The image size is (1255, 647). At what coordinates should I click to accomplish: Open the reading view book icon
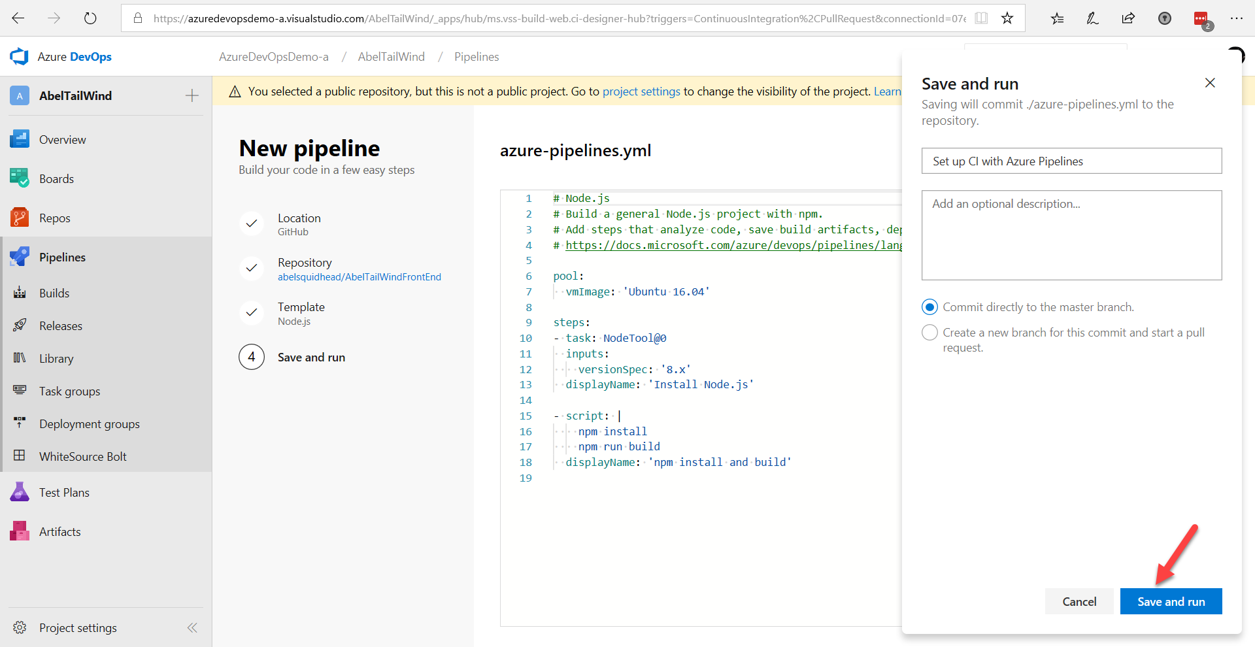[x=981, y=18]
